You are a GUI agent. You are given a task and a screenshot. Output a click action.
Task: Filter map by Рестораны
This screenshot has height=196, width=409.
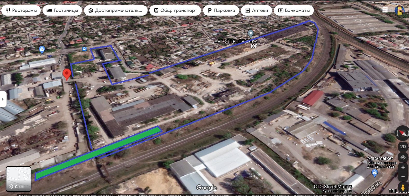coord(21,10)
